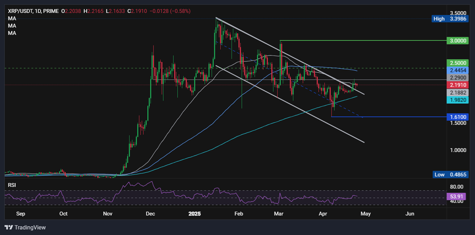Image resolution: width=475 pixels, height=235 pixels.
Task: Click the closing price value C2.1910
Action: point(138,11)
